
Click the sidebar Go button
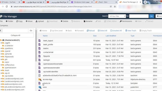(31, 31)
